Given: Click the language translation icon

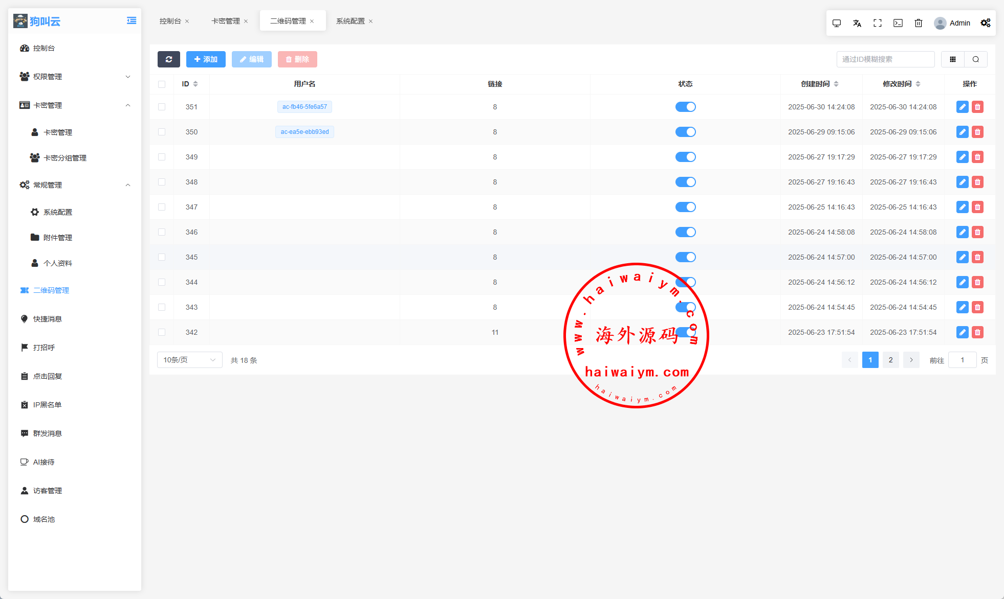Looking at the screenshot, I should 857,23.
